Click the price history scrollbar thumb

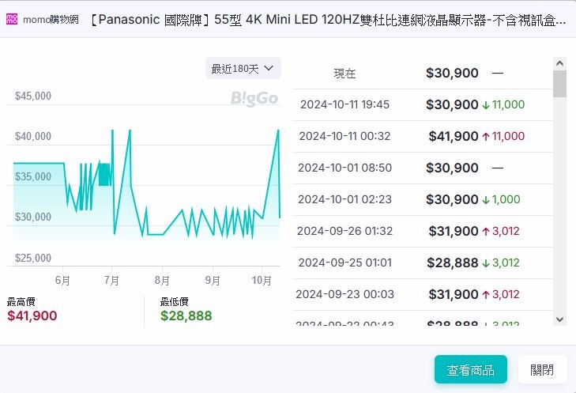click(x=559, y=84)
